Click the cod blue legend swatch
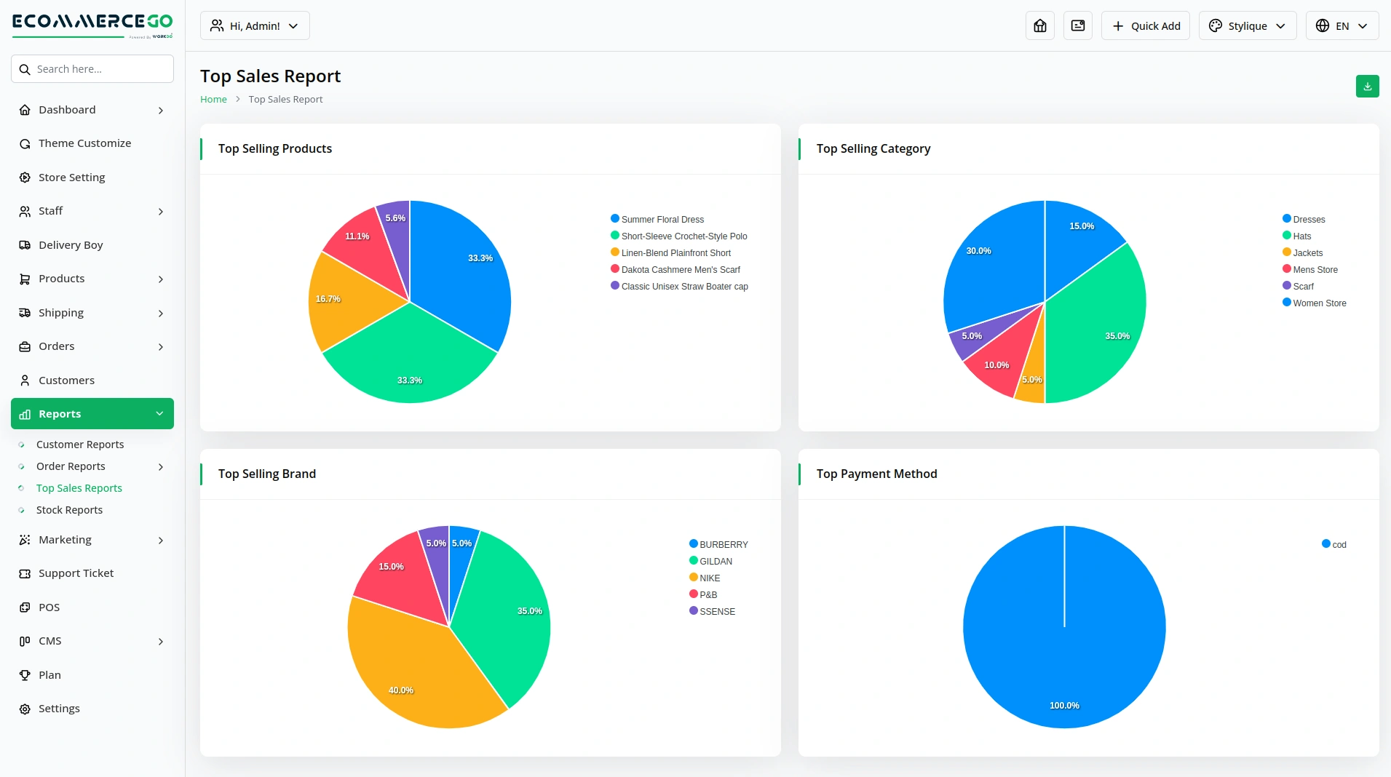Screen dimensions: 1391x777 click(x=1325, y=543)
